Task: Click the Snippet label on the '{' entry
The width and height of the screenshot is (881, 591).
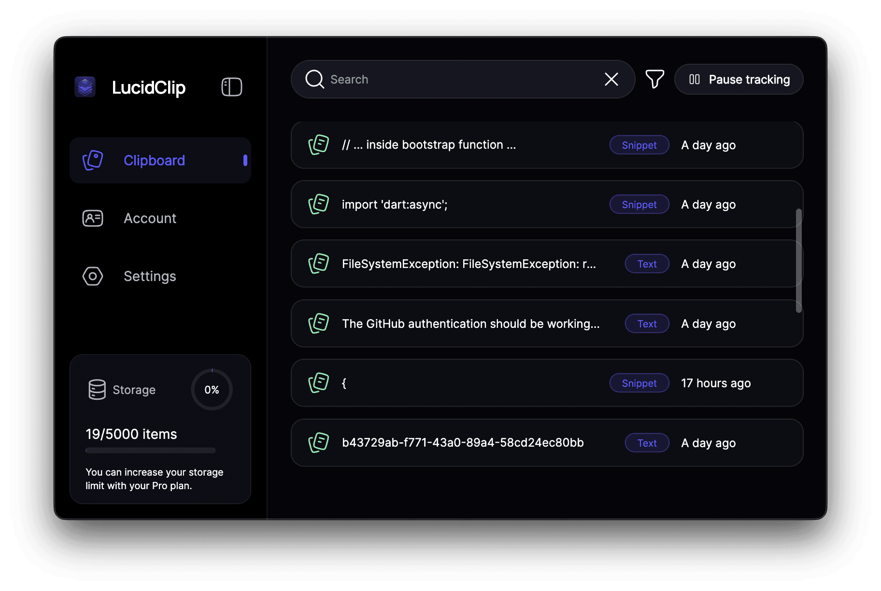Action: 639,383
